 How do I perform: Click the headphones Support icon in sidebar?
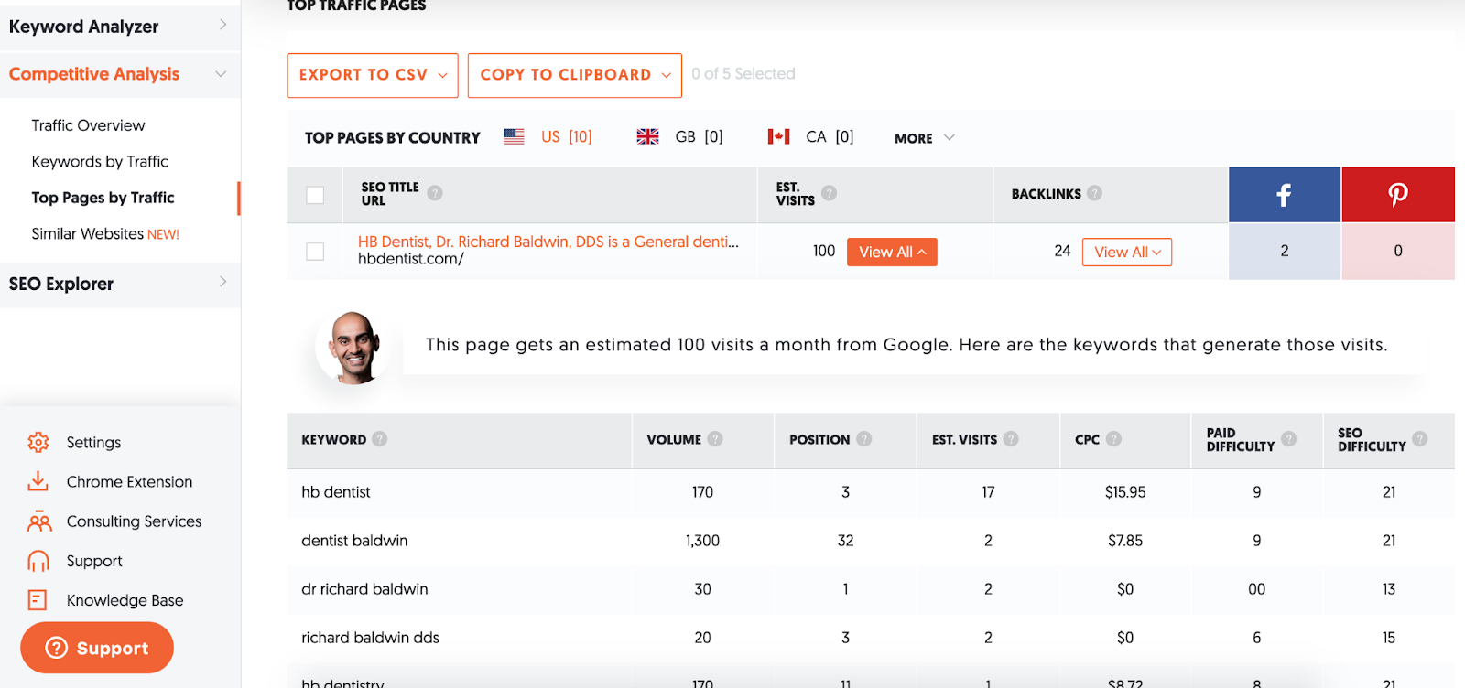click(x=38, y=561)
